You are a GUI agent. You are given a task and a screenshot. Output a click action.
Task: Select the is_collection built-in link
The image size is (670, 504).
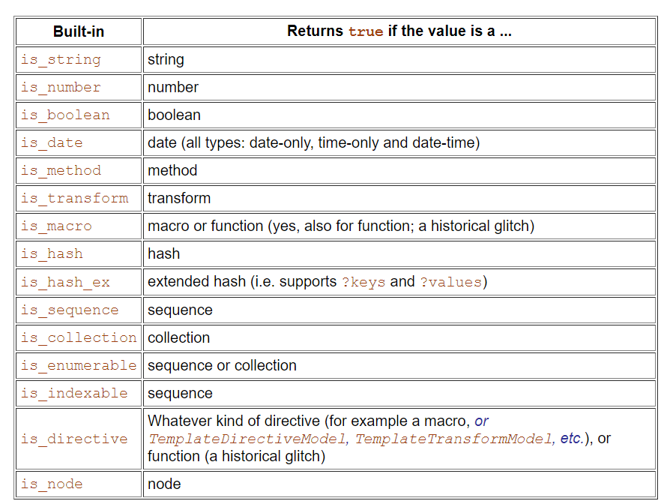click(x=79, y=337)
